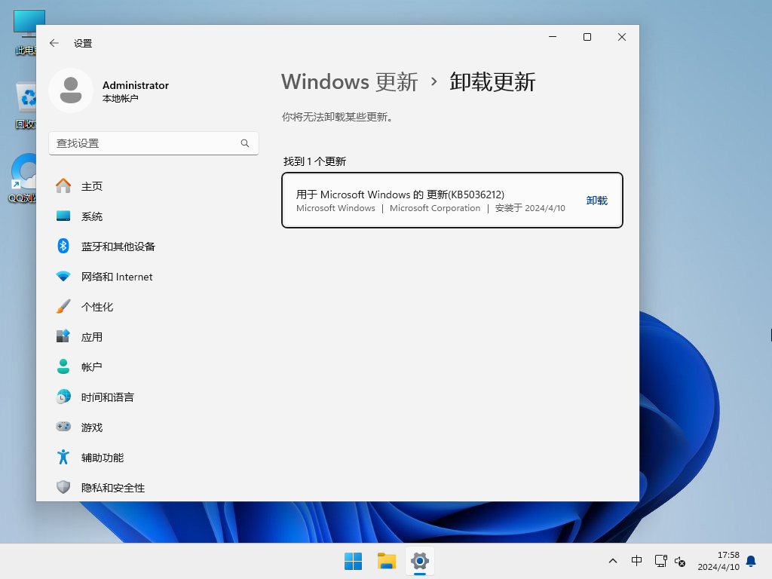Click the Settings gear on the taskbar
Viewport: 772px width, 579px height.
(420, 561)
